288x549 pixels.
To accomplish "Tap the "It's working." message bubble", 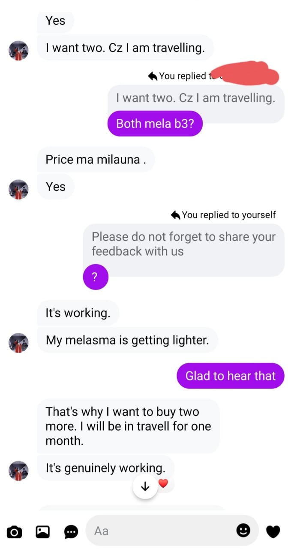I will (78, 313).
